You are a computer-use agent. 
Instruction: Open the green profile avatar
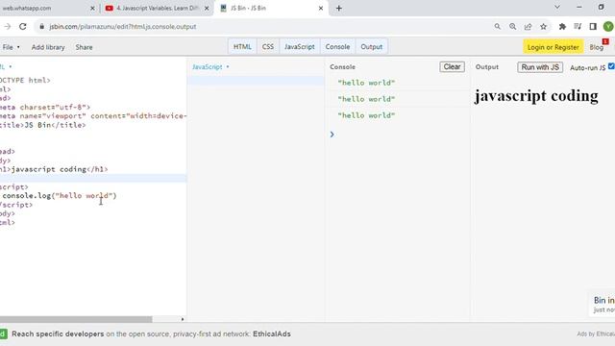point(608,26)
